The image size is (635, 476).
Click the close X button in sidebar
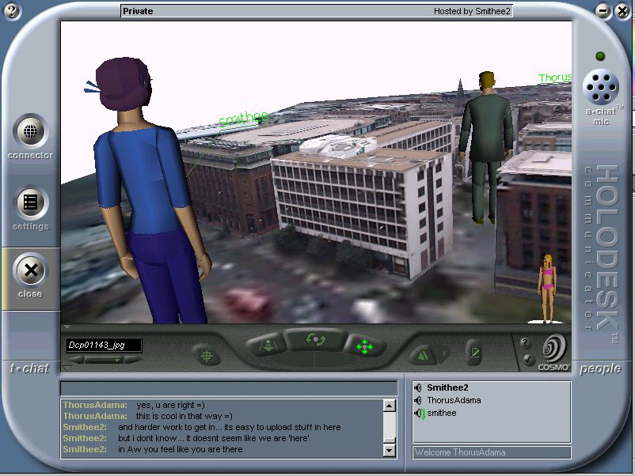click(31, 270)
